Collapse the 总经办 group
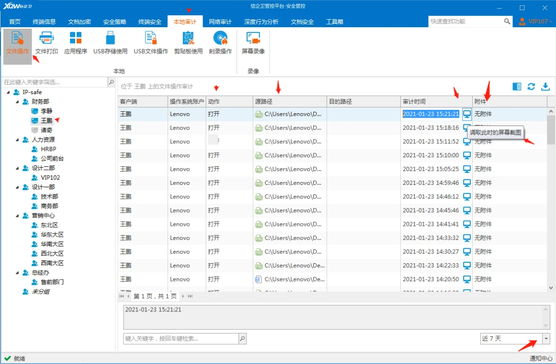 [17, 273]
